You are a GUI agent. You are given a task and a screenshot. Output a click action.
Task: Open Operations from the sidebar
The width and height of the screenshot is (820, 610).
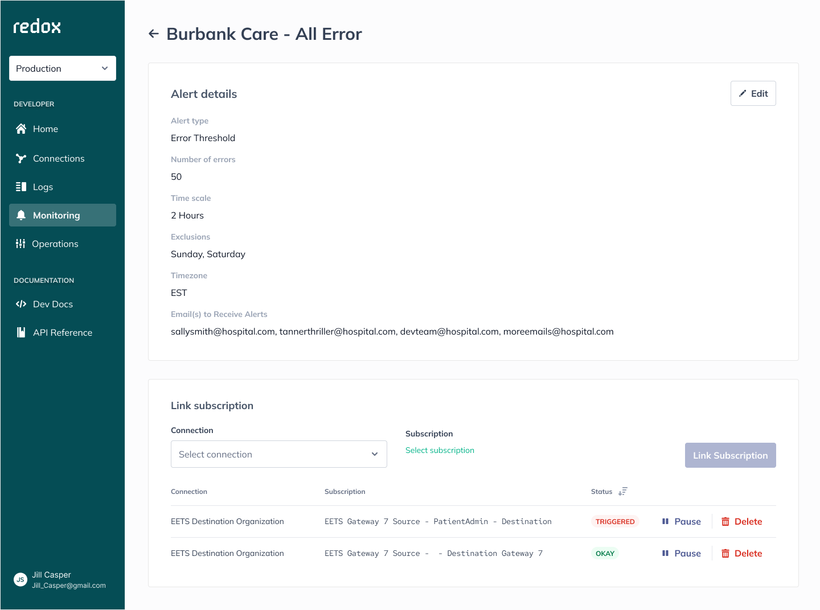pyautogui.click(x=63, y=244)
